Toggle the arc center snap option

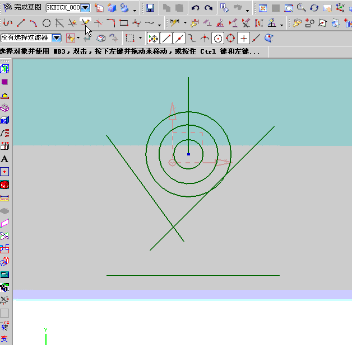pyautogui.click(x=217, y=38)
